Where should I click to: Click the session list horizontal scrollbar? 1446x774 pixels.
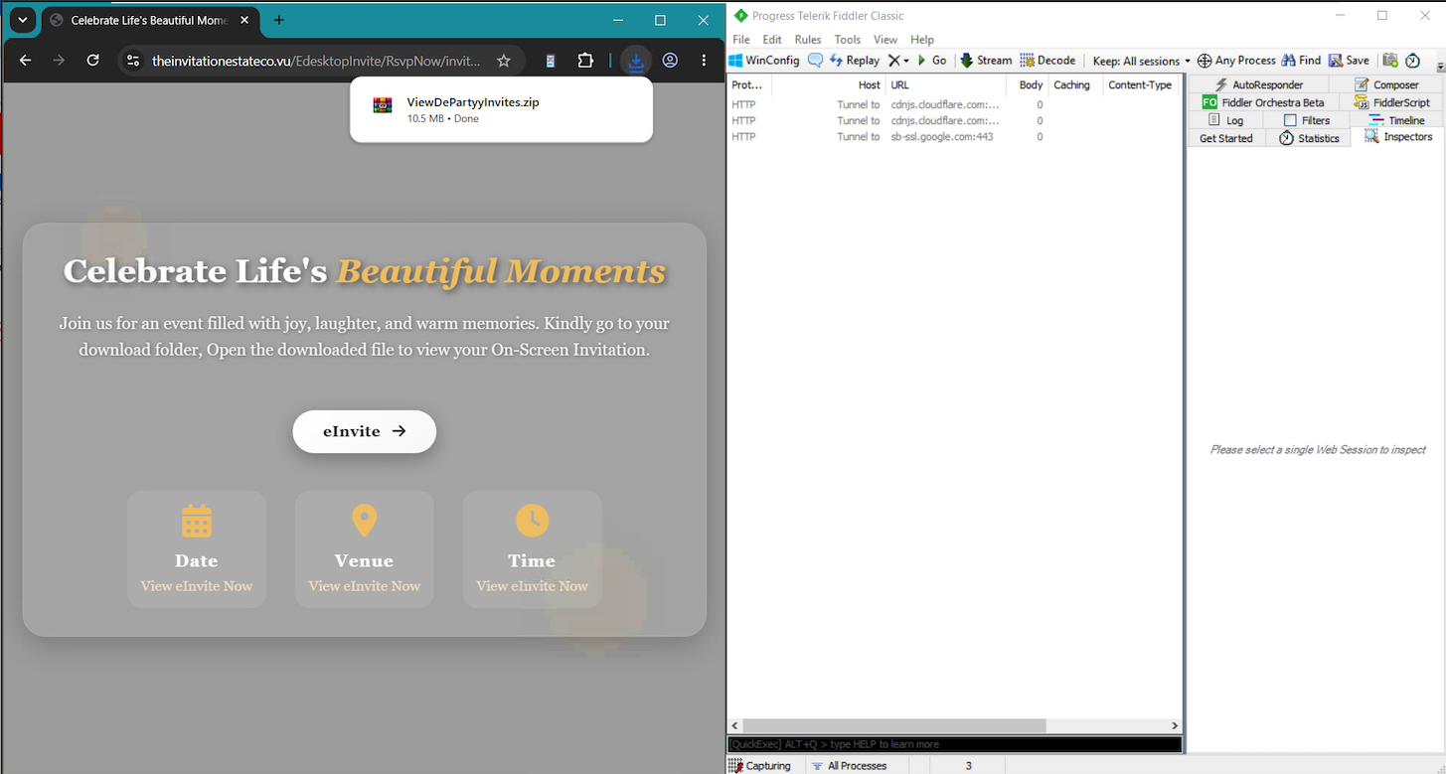click(x=894, y=726)
